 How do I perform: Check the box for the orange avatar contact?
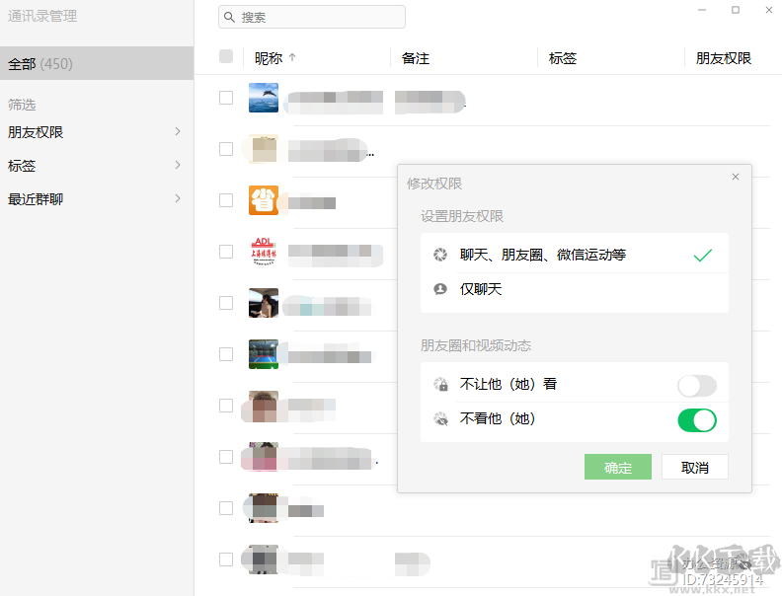tap(226, 200)
